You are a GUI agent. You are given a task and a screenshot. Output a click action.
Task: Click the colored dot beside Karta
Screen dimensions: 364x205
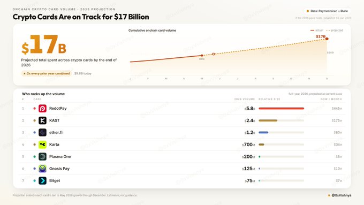point(35,145)
